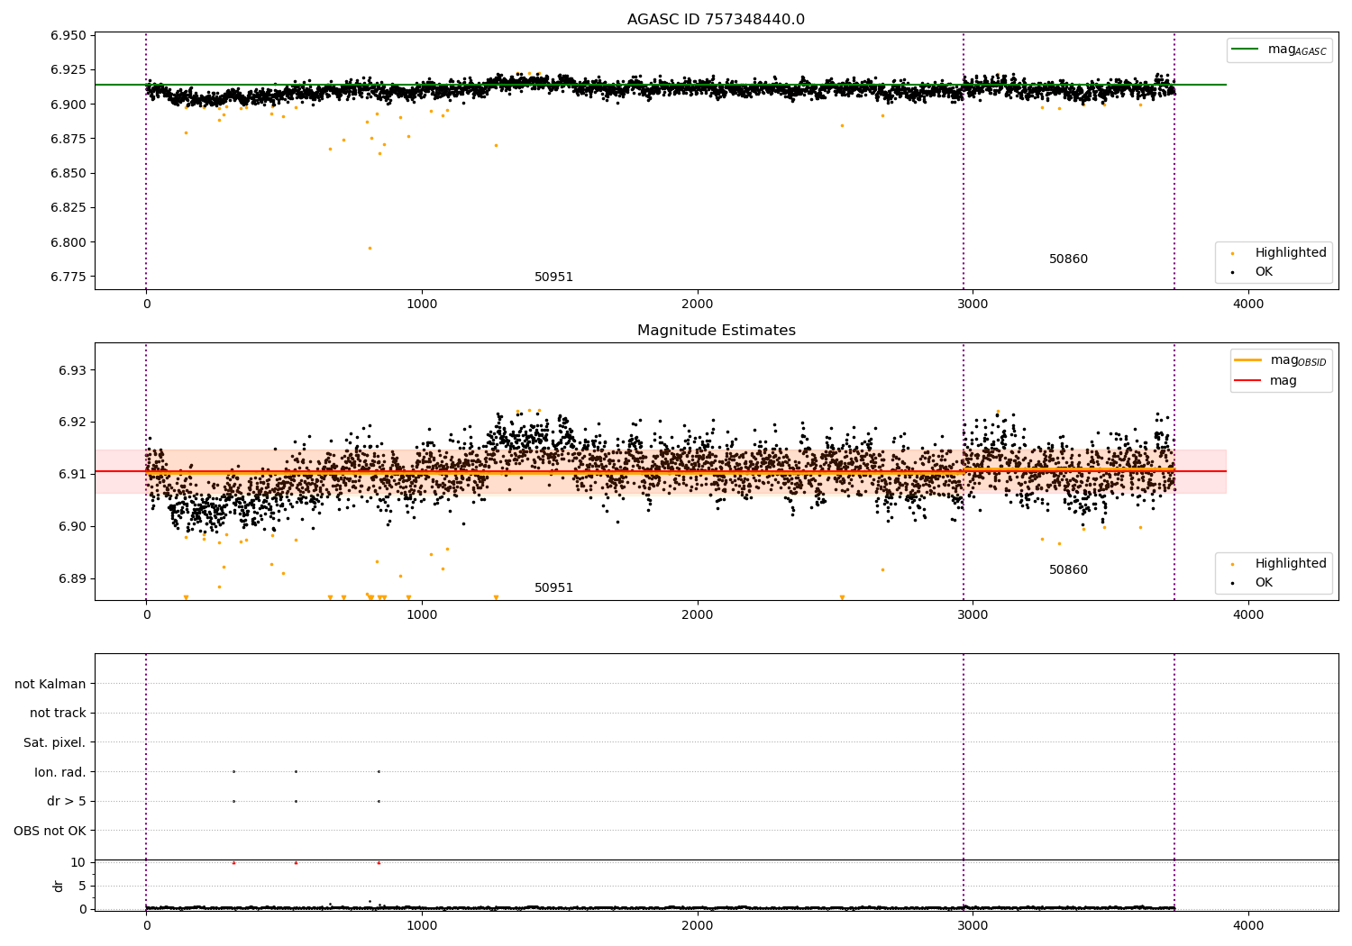Click the 'not Kalman' row label
1352x946 pixels.
click(x=50, y=684)
